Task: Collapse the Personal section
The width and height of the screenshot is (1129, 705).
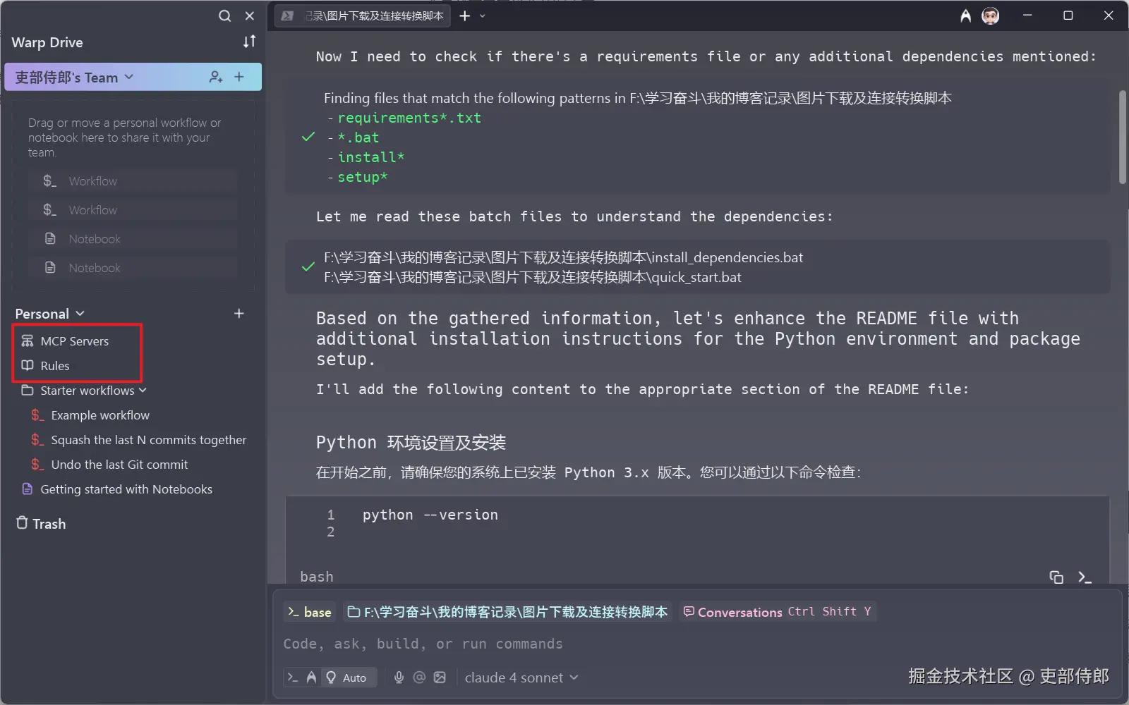Action: coord(80,313)
